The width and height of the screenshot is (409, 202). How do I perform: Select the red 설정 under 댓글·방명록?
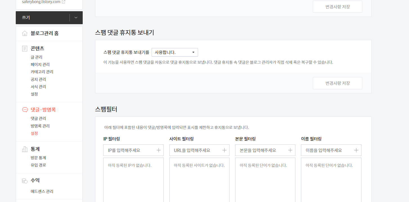click(x=34, y=133)
